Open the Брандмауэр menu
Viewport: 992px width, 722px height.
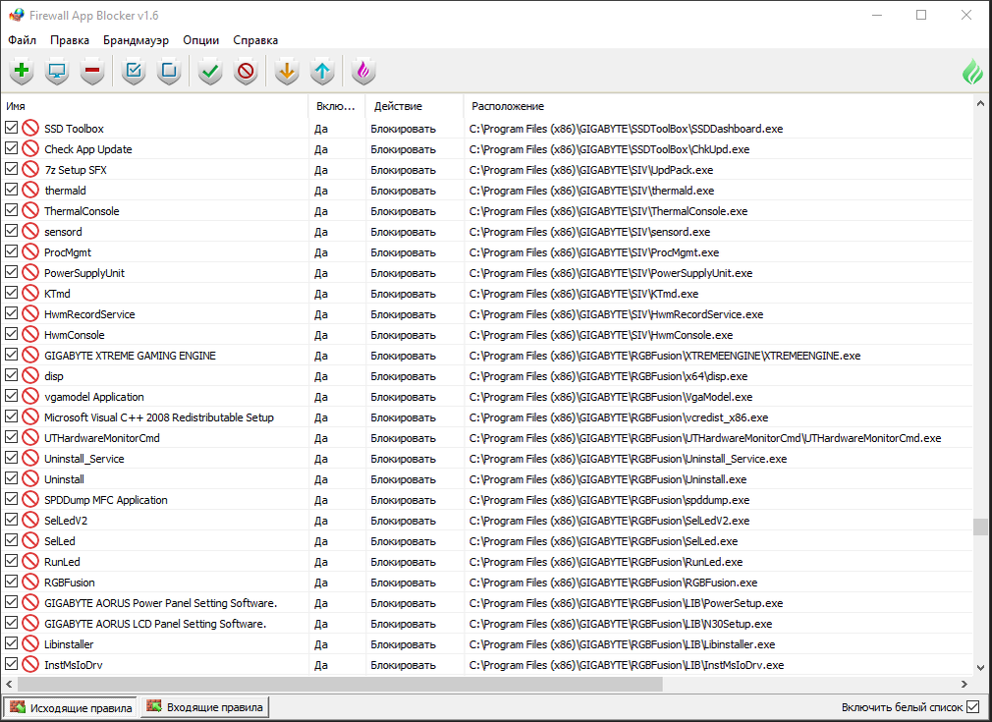(136, 40)
